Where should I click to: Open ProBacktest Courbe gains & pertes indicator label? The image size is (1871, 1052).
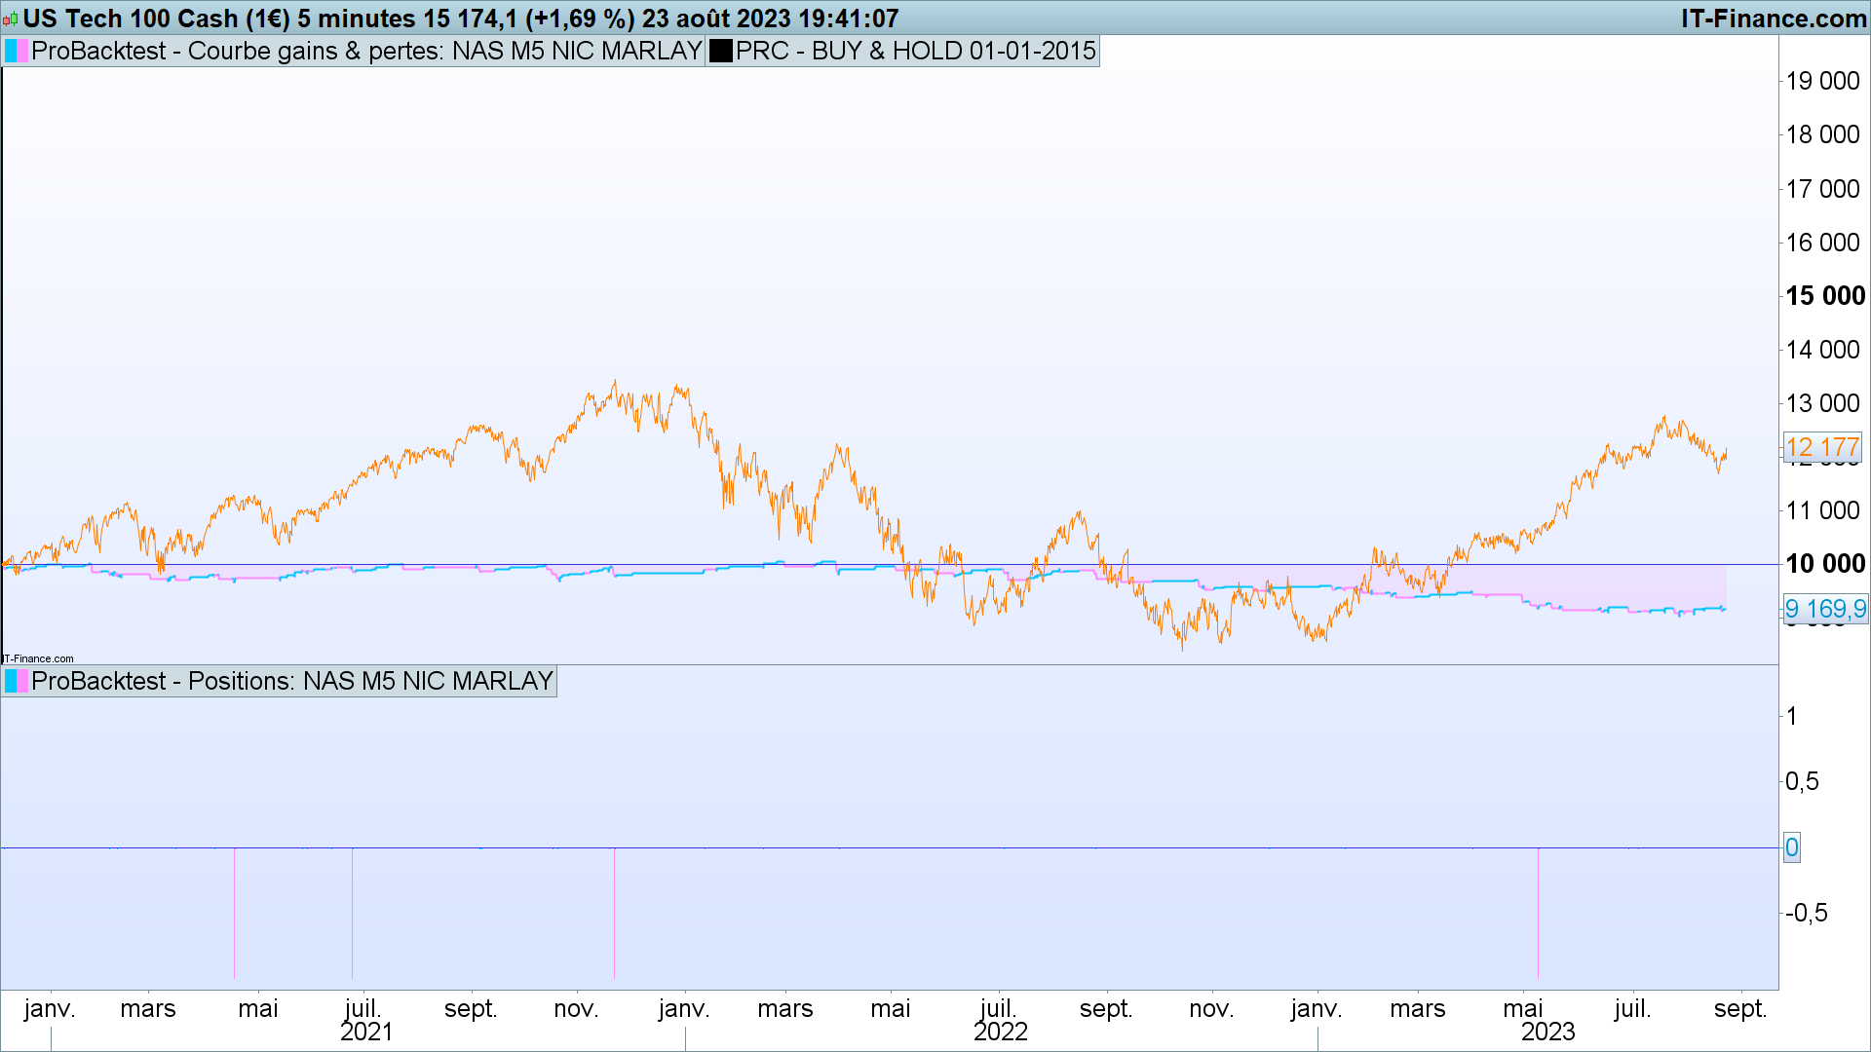[365, 51]
